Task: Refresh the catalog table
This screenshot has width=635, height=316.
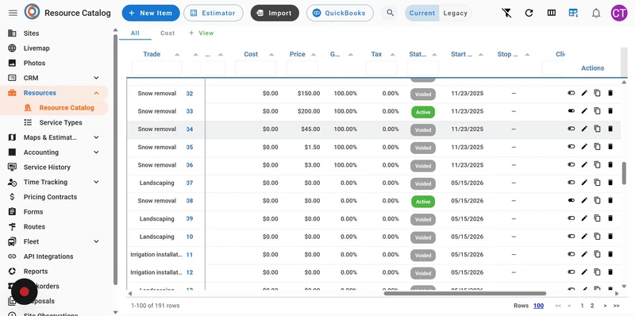Action: pyautogui.click(x=529, y=13)
